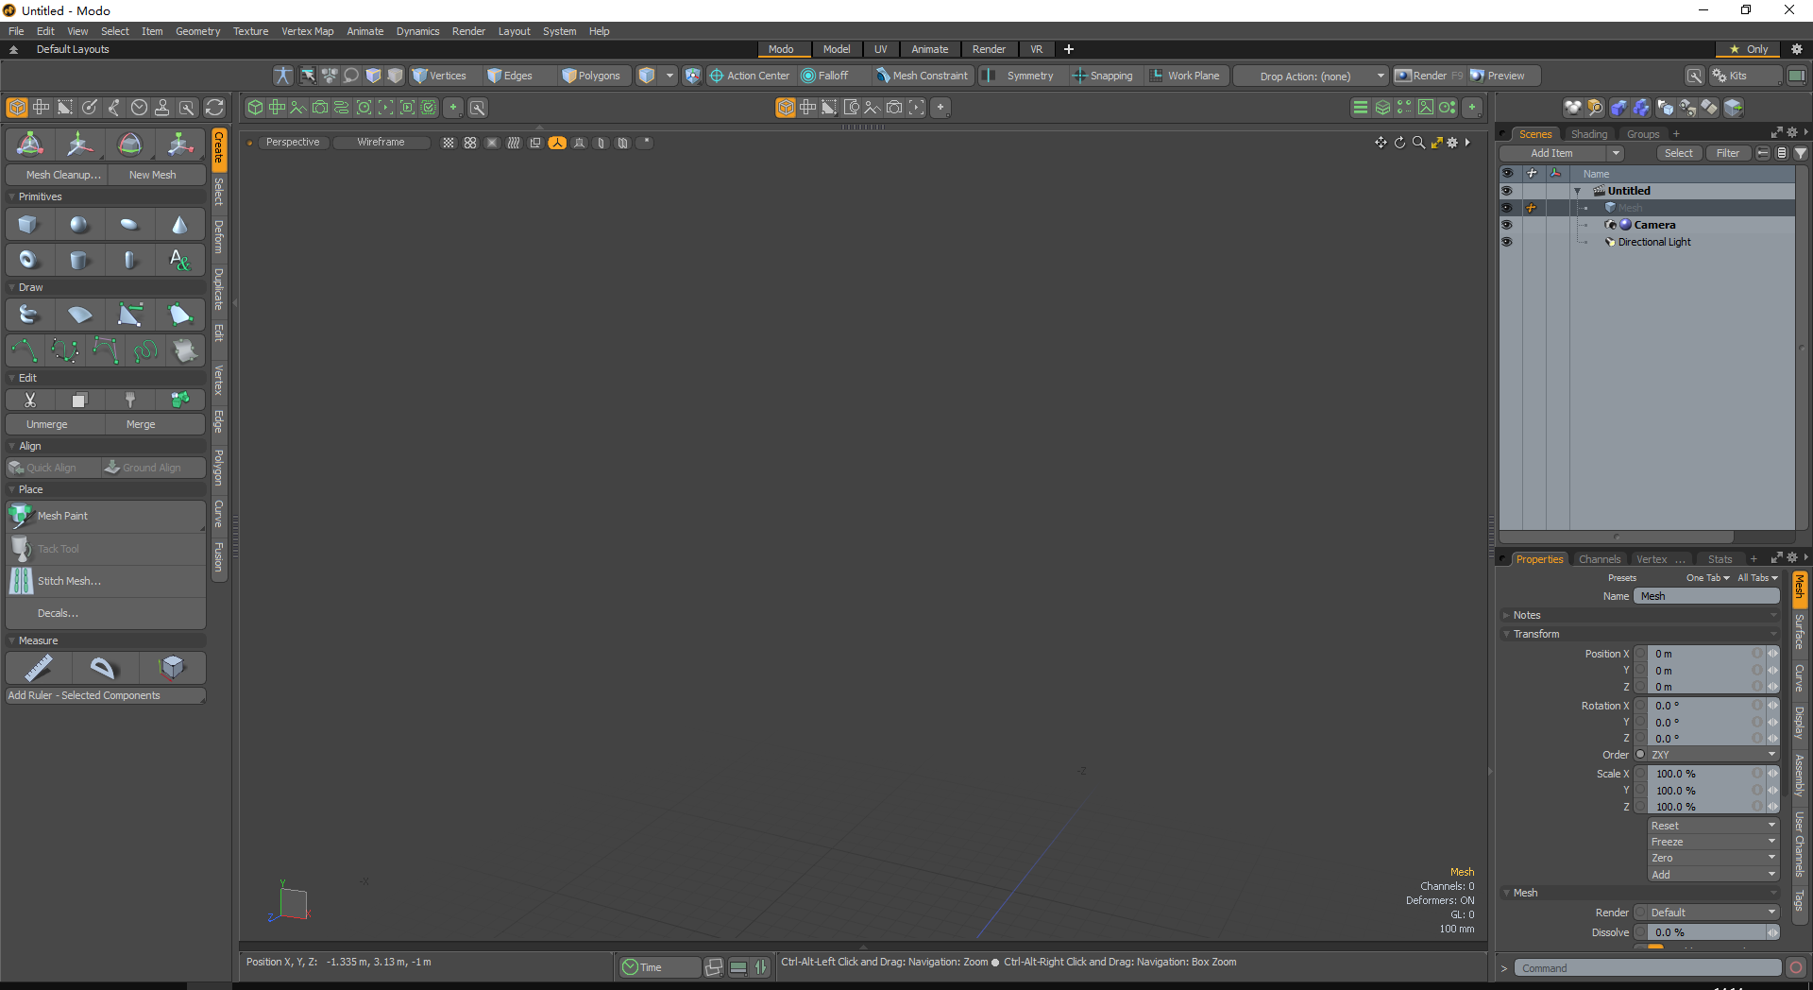Select the Cube primitive tool

point(28,224)
